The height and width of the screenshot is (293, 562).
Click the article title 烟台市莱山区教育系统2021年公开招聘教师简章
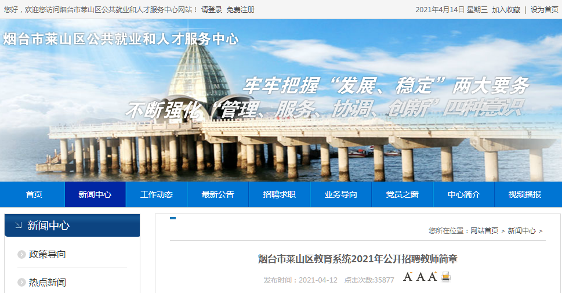coord(358,259)
